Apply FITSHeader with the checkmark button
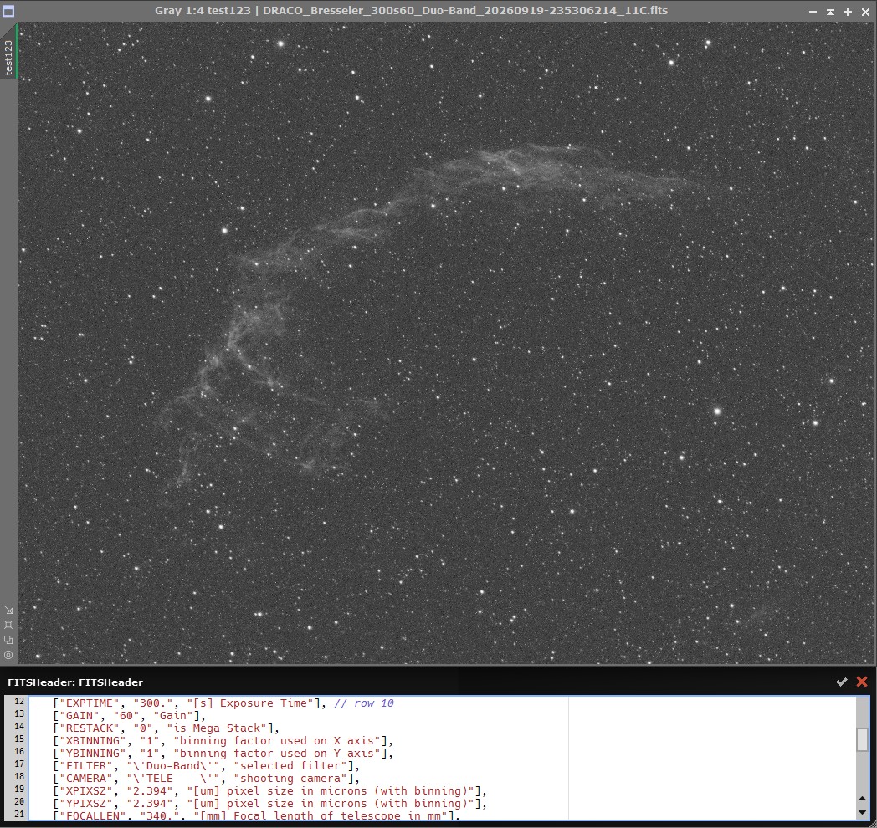877x828 pixels. 841,682
